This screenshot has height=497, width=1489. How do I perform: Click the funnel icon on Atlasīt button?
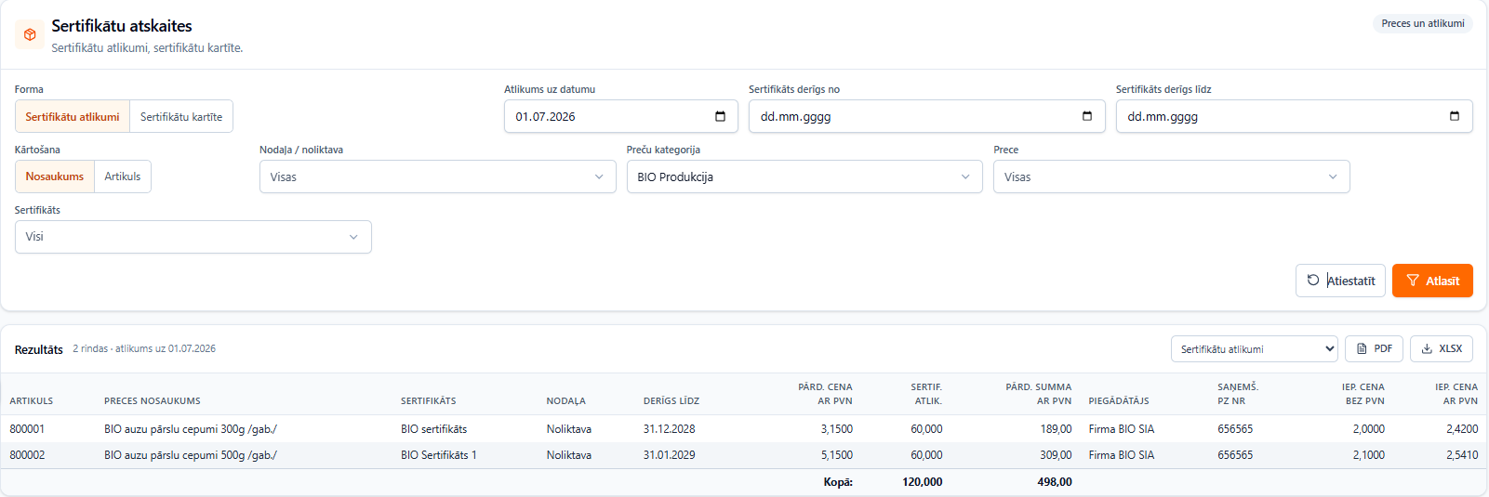coord(1413,281)
